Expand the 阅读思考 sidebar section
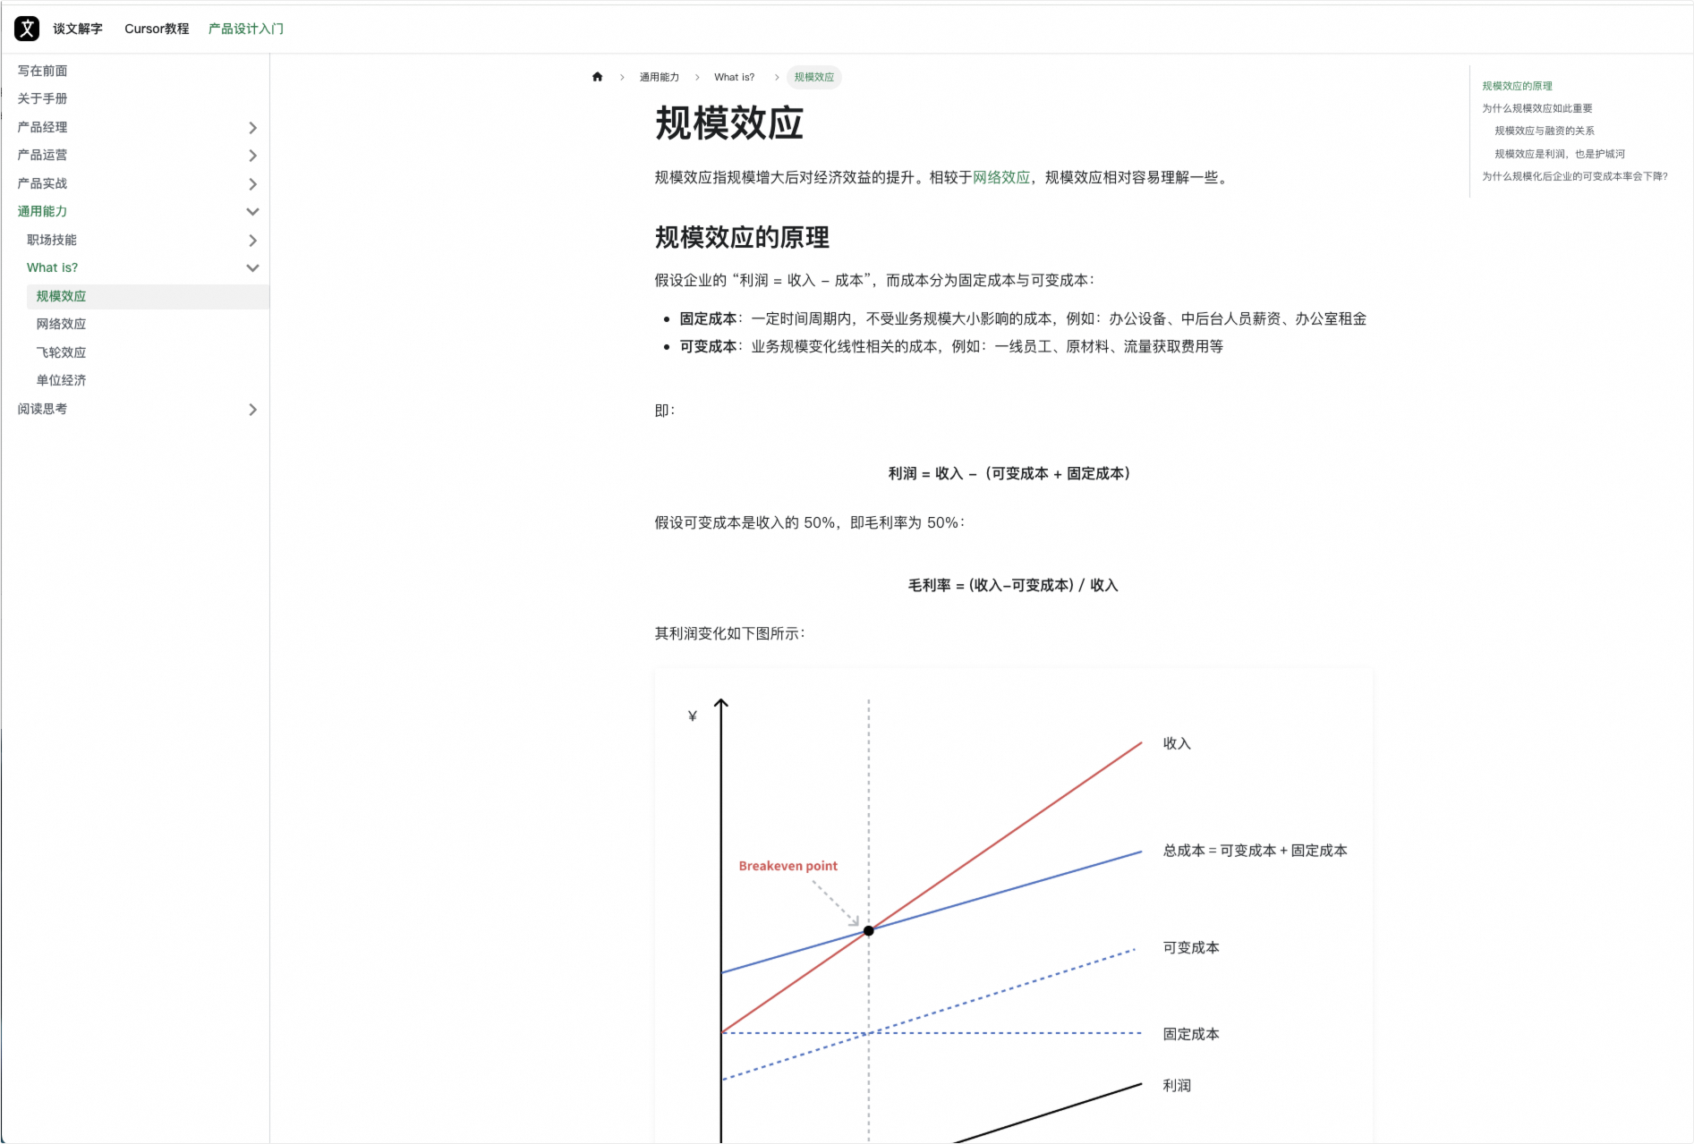The width and height of the screenshot is (1694, 1144). coord(253,410)
